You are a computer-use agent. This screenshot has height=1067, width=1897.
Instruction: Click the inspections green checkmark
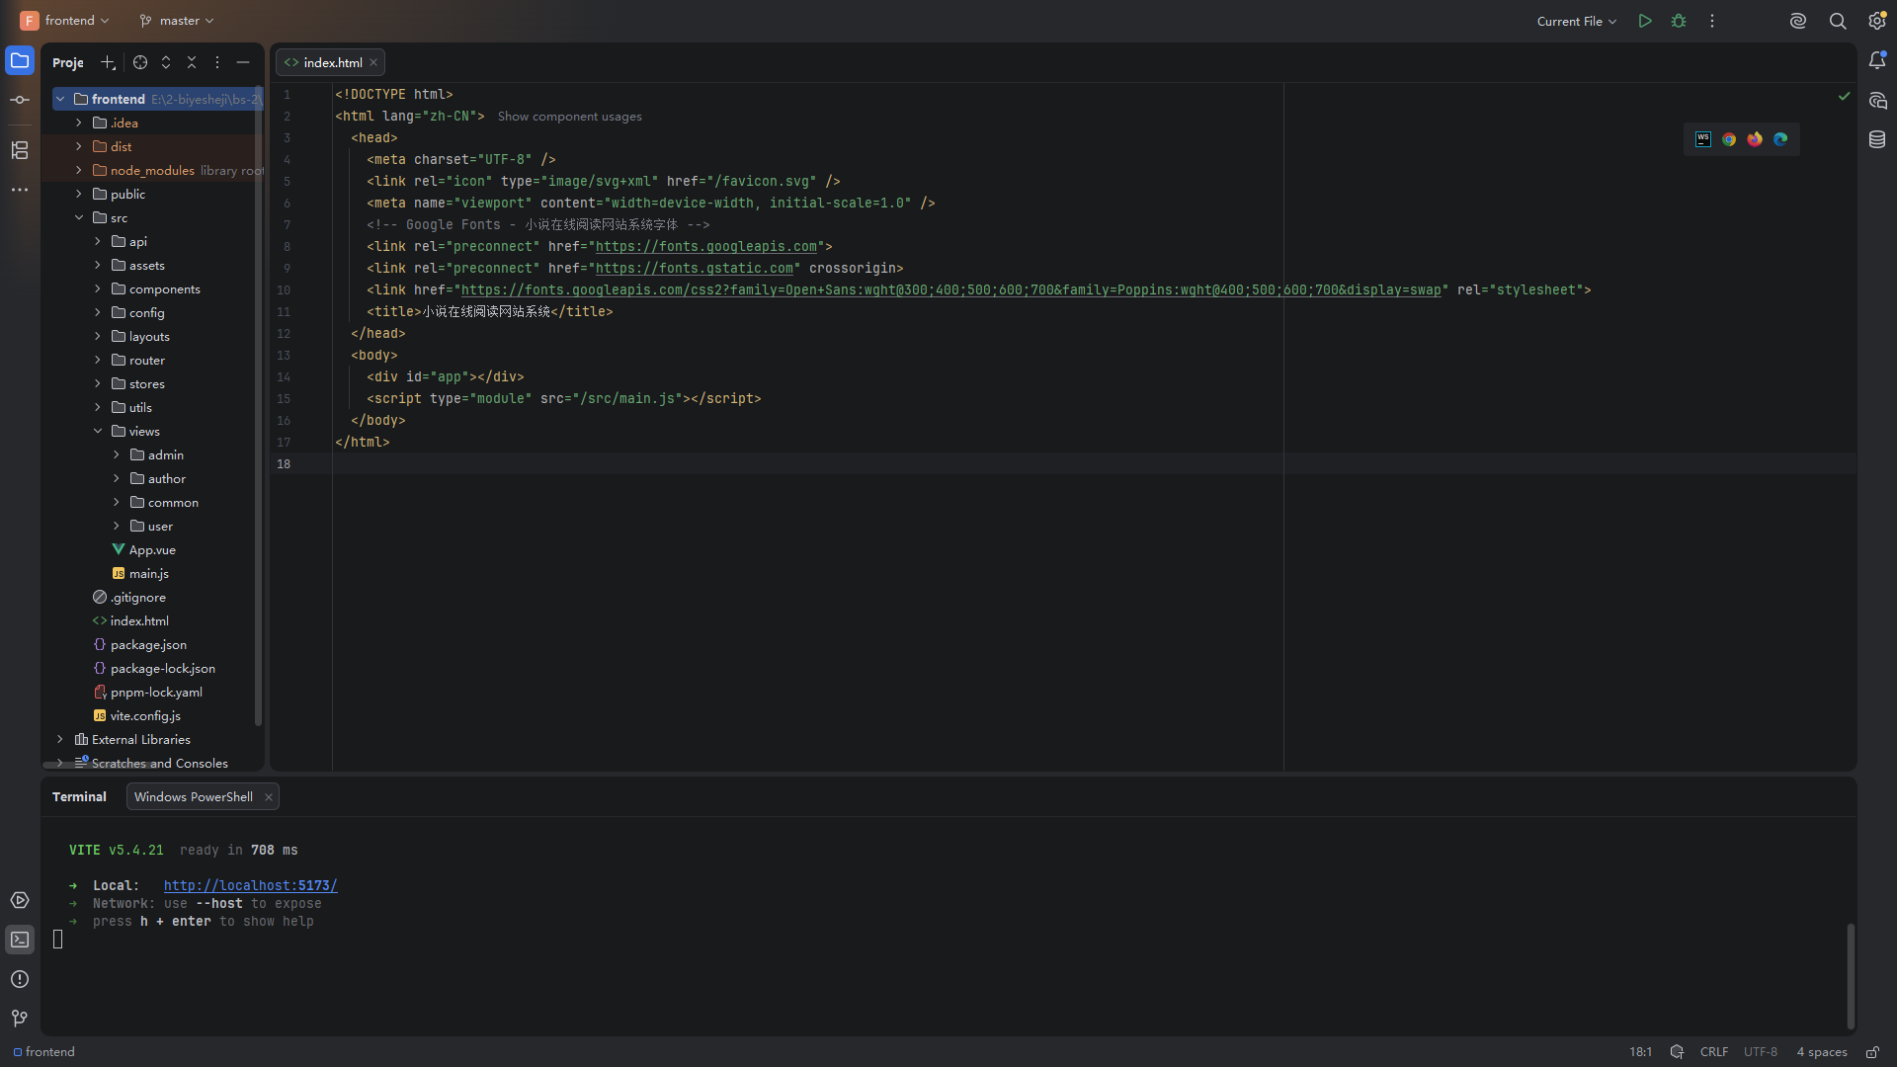(1844, 96)
